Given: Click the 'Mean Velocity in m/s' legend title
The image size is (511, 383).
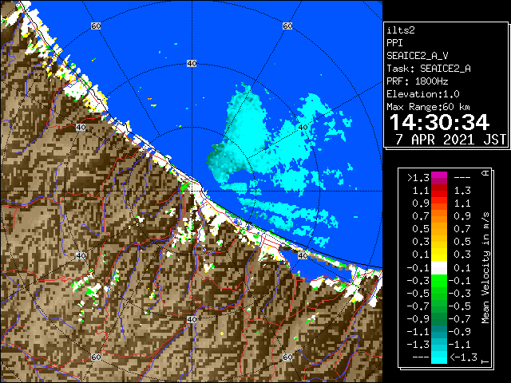Looking at the screenshot, I should point(485,268).
